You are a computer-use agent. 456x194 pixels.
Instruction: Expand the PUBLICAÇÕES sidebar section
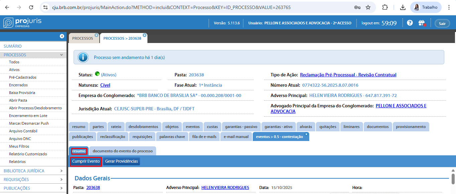(x=61, y=188)
